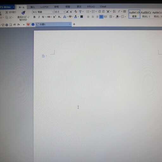Screen dimensions: 162x162
Task: Open the MS 明朝 font name dropdown
Action: pos(53,12)
